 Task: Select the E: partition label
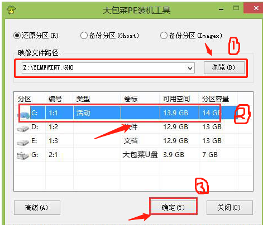(34, 141)
